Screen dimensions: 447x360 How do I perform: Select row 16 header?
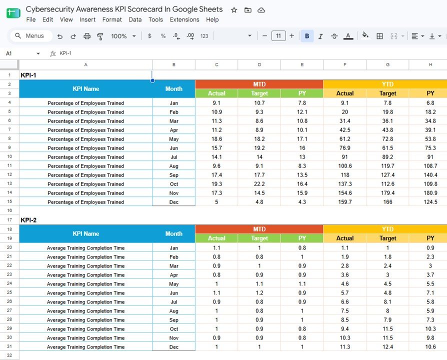tap(9, 210)
